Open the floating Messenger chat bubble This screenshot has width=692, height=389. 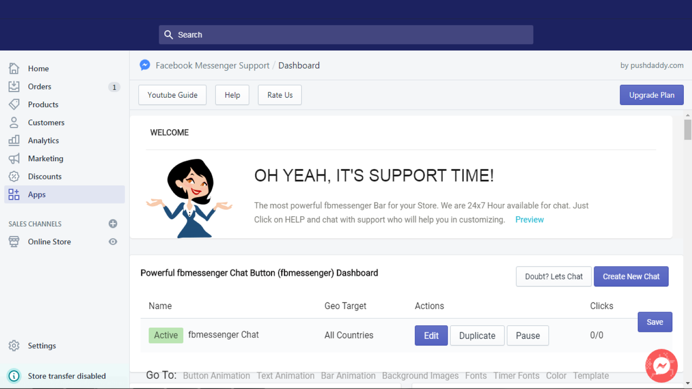662,366
